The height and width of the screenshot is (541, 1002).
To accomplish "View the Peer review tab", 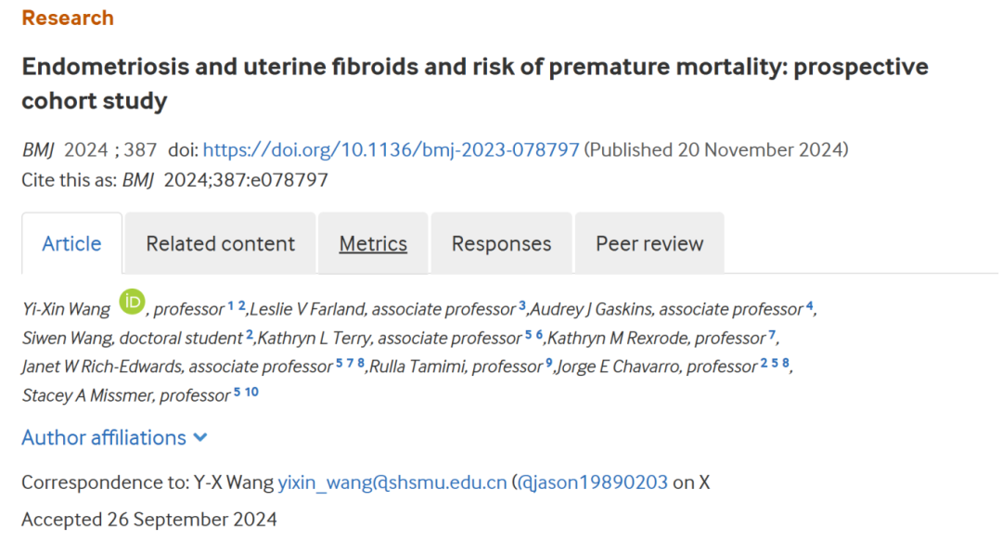I will pyautogui.click(x=649, y=244).
